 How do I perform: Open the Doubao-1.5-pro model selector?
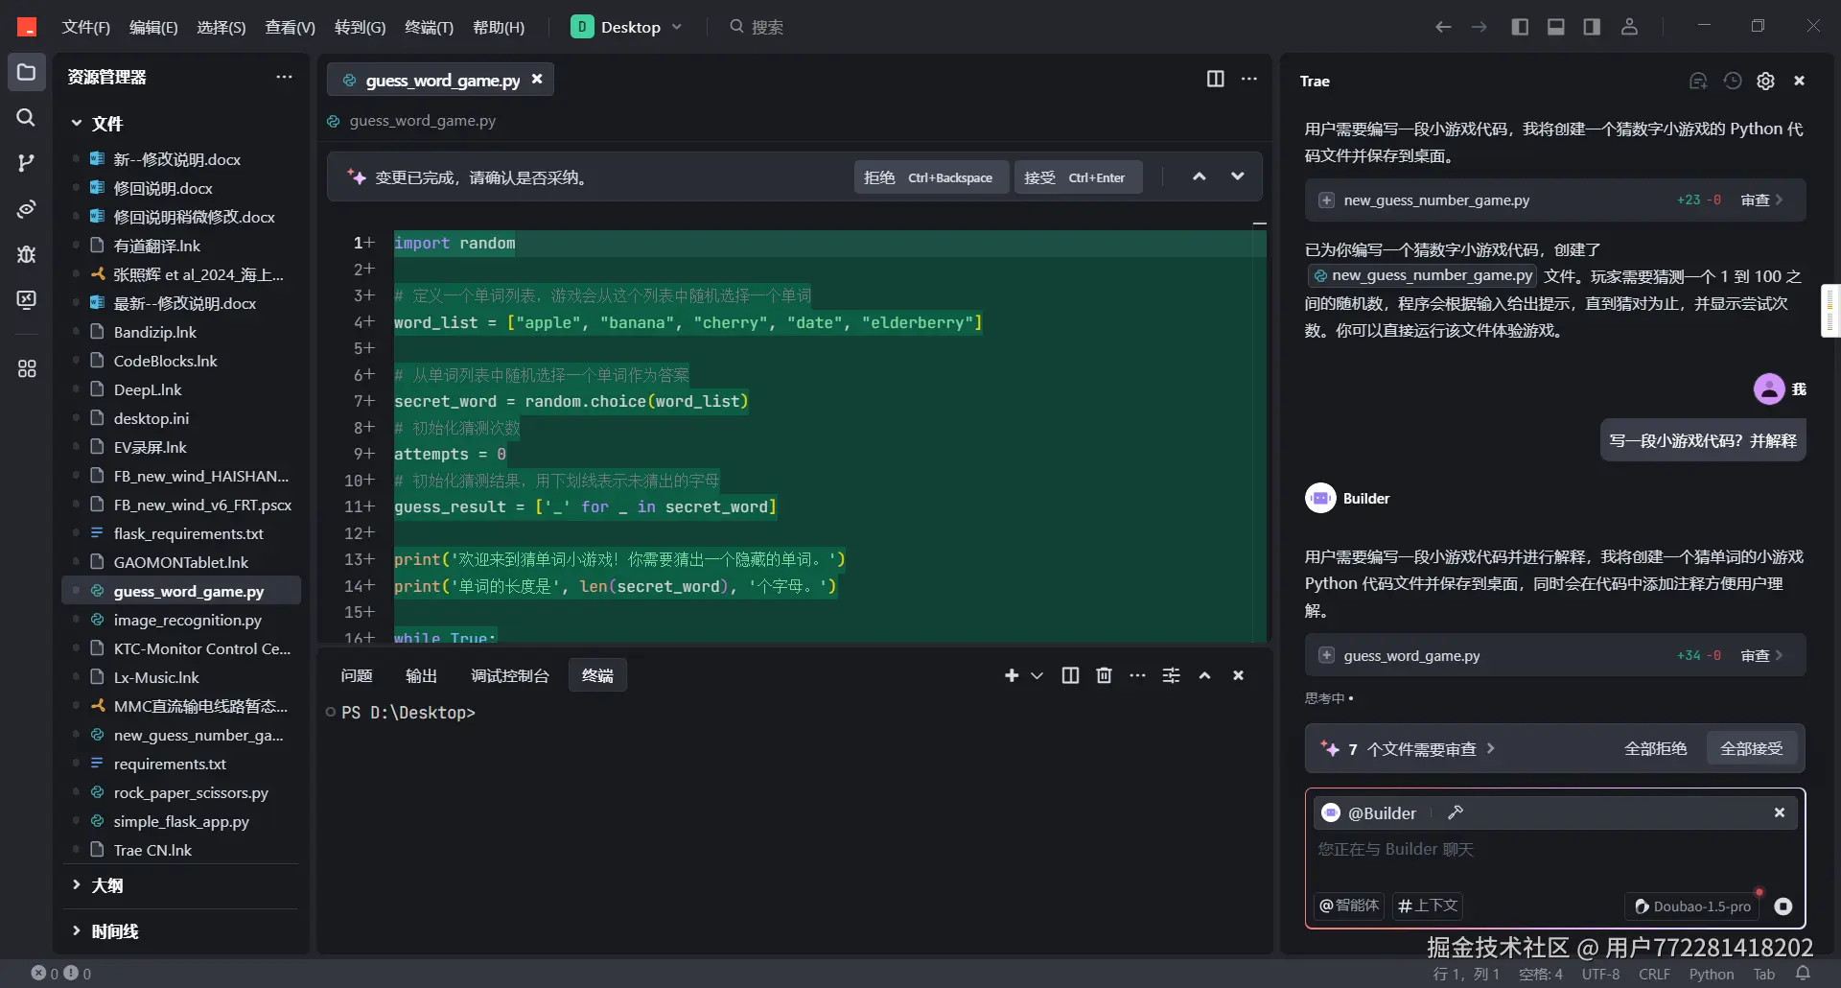pyautogui.click(x=1692, y=906)
